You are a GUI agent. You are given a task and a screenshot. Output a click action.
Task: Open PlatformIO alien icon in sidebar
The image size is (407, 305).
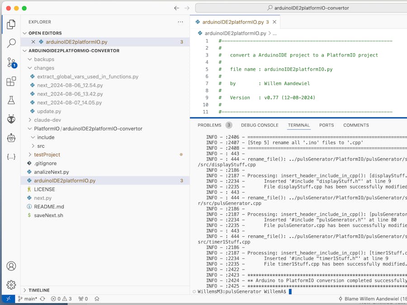point(11,119)
